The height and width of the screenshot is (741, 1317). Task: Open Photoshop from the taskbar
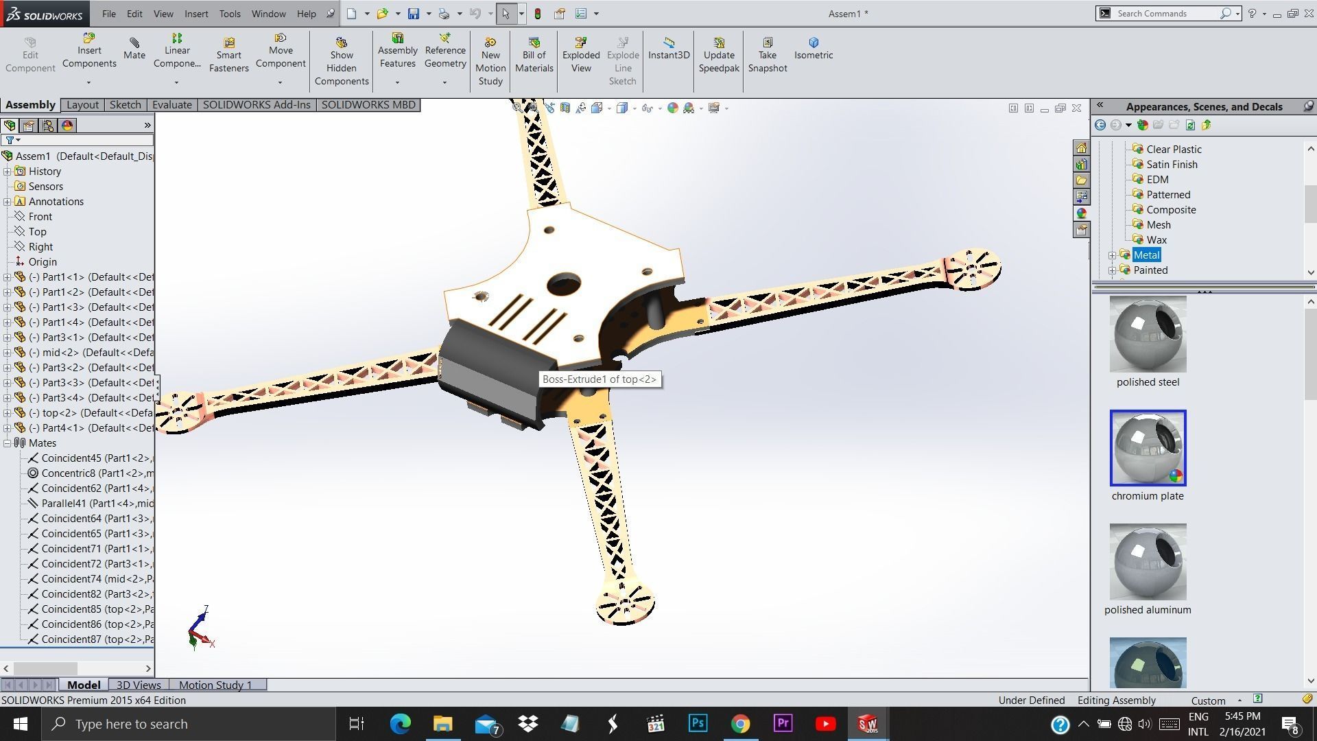click(x=698, y=724)
